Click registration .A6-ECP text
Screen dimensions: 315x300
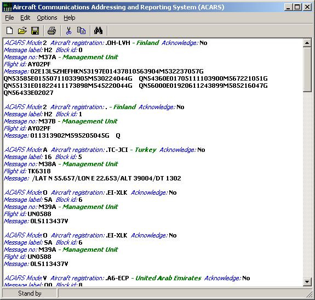[117, 278]
